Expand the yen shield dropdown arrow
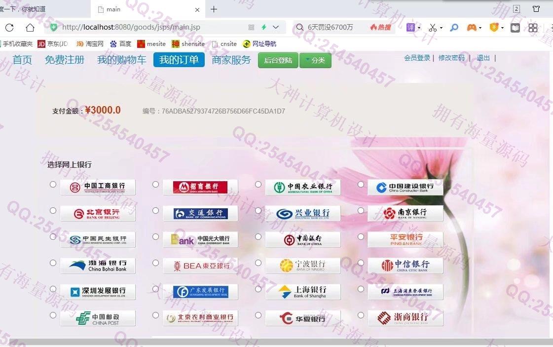The height and width of the screenshot is (347, 553). [x=502, y=28]
